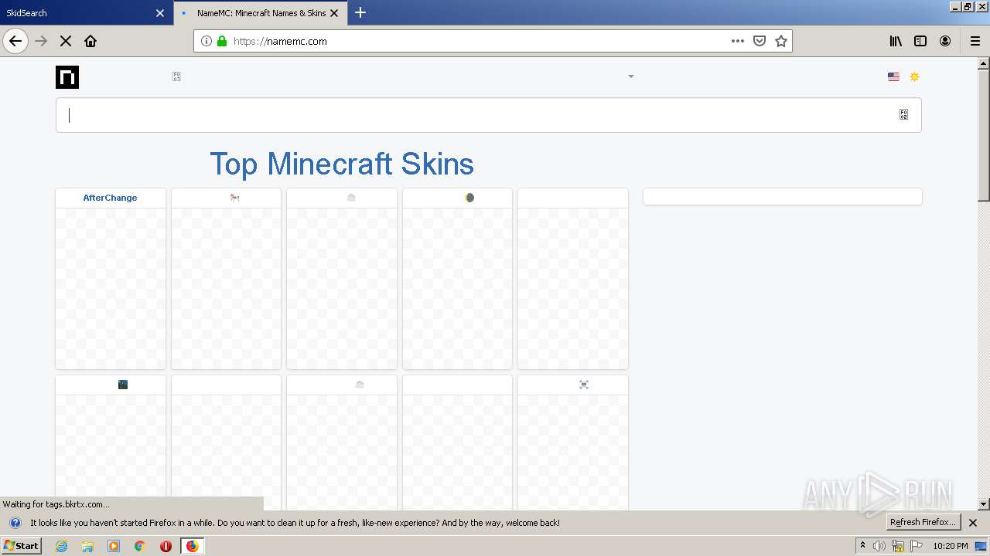The height and width of the screenshot is (556, 990).
Task: Click the Refresh Firefox button
Action: coord(923,522)
